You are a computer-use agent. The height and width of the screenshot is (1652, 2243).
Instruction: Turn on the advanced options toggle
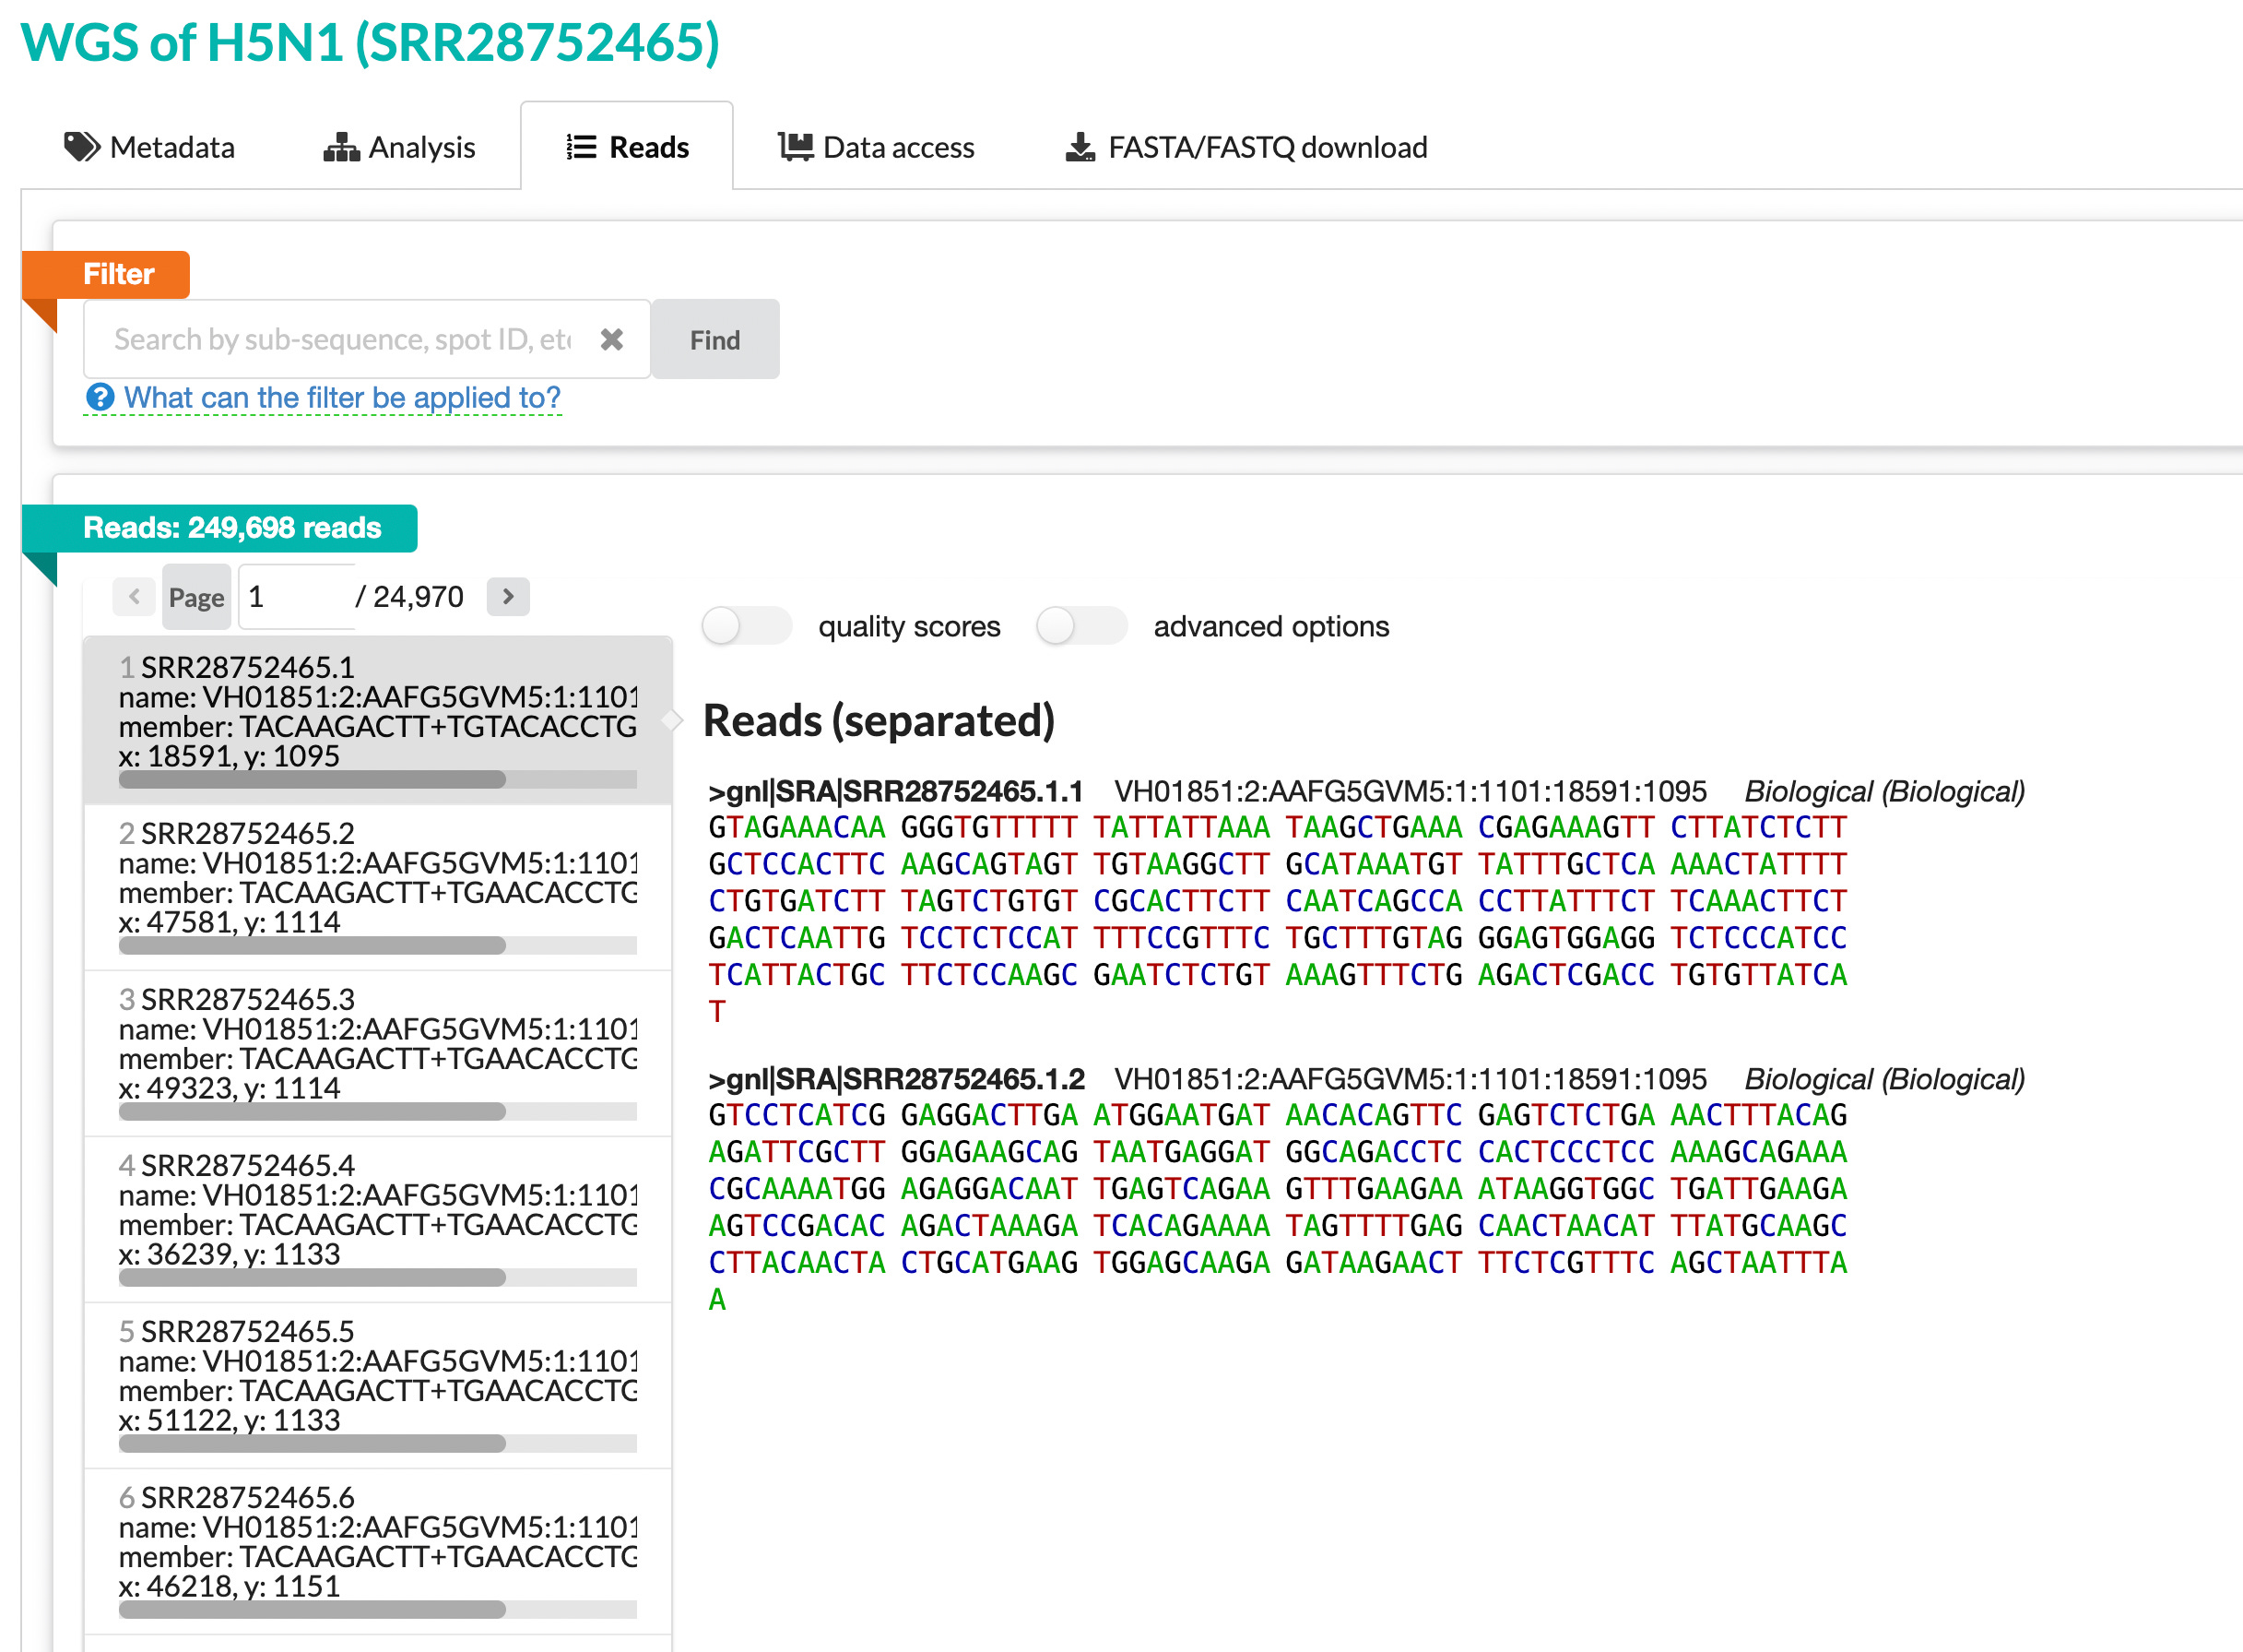tap(1080, 626)
